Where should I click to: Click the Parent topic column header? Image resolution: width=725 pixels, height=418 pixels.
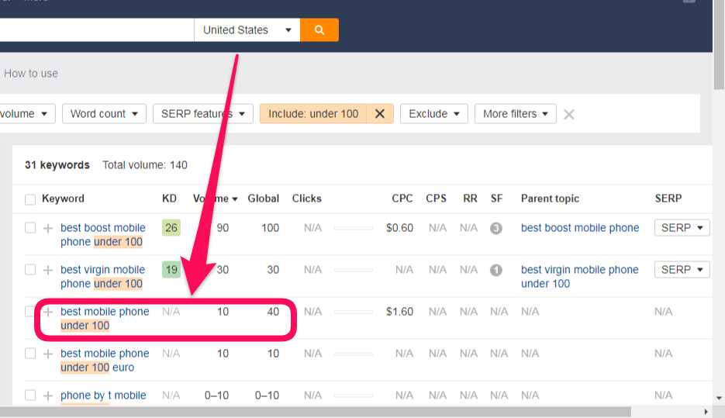tap(550, 199)
